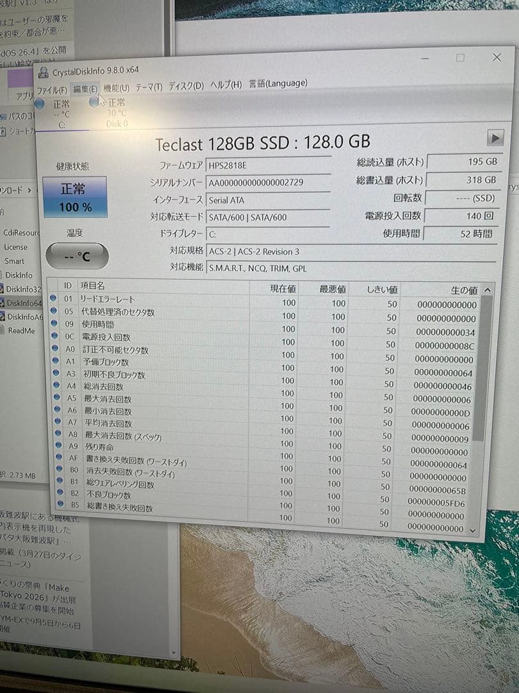Click the standard field ACS-2 | ACS-2 Revision 3

click(352, 251)
